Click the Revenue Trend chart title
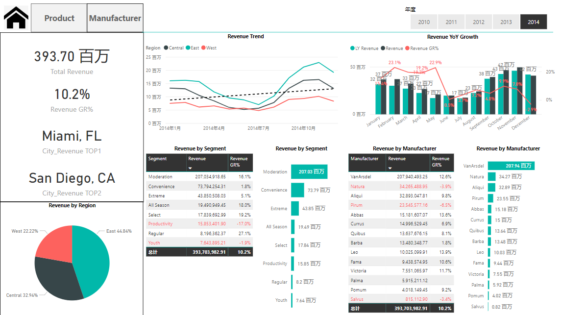Image resolution: width=562 pixels, height=315 pixels. point(245,36)
